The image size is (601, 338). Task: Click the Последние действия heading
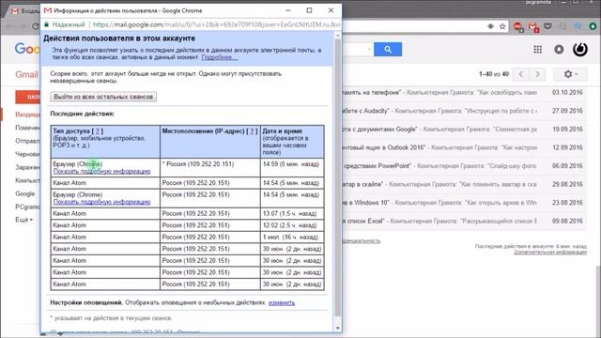pos(82,114)
